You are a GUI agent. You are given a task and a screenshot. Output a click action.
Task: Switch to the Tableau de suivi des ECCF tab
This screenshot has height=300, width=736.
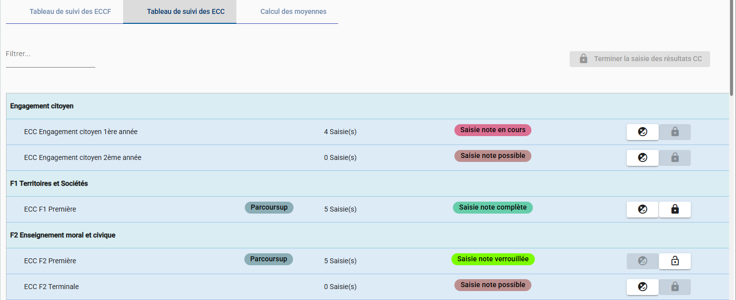pos(65,11)
